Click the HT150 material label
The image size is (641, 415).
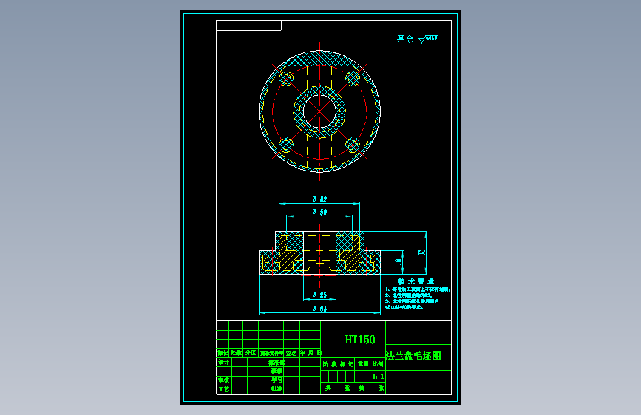pos(360,340)
